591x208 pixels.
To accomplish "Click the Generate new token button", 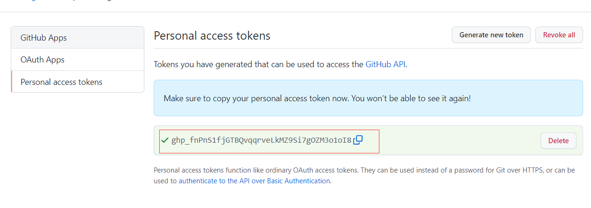I will point(491,35).
